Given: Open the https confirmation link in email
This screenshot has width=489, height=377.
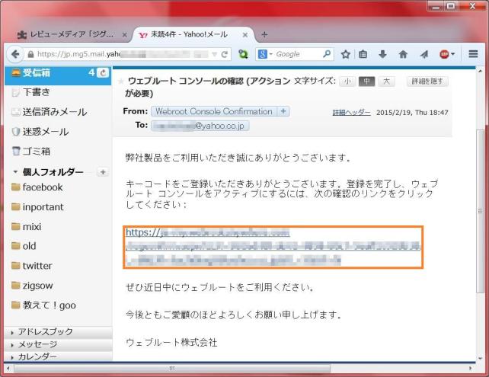Looking at the screenshot, I should click(x=273, y=247).
